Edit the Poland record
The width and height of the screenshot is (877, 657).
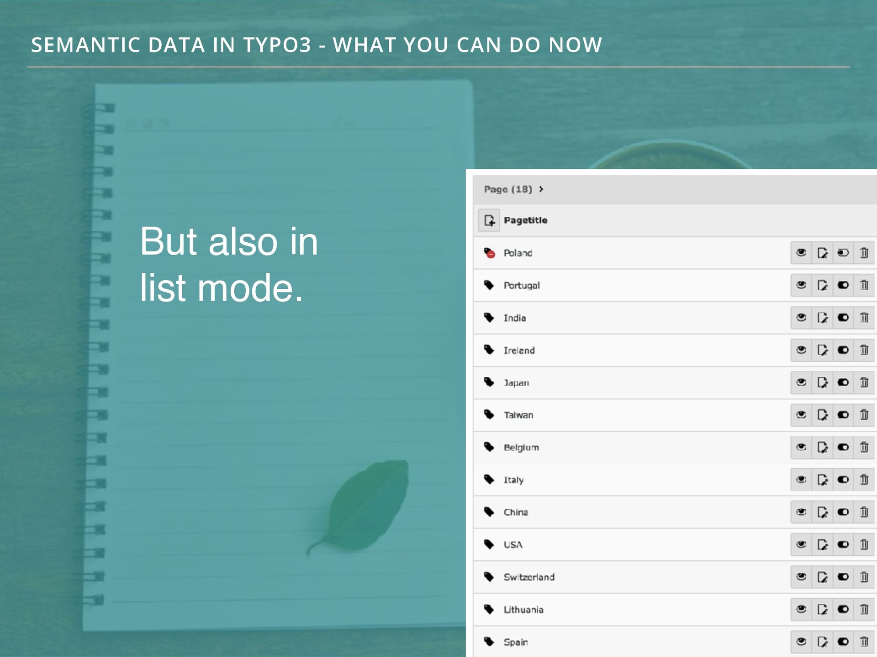pyautogui.click(x=822, y=253)
